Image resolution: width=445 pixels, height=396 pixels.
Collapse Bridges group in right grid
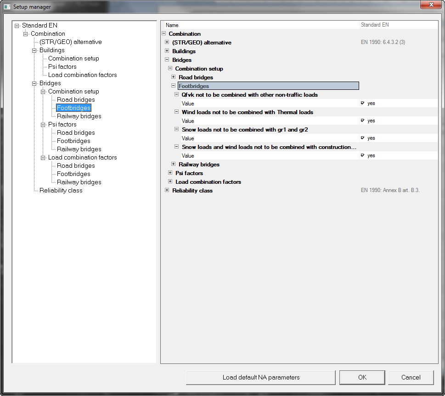pyautogui.click(x=167, y=60)
